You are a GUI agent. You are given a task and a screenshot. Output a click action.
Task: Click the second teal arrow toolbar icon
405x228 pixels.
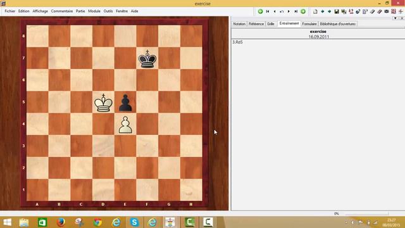[x=330, y=11]
